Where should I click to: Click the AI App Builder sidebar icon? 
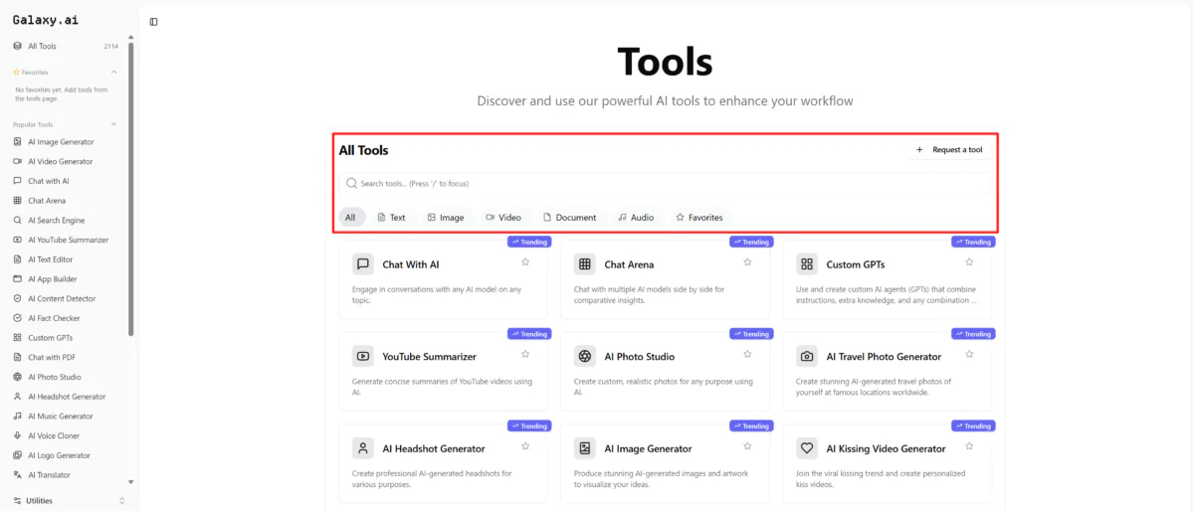(18, 279)
